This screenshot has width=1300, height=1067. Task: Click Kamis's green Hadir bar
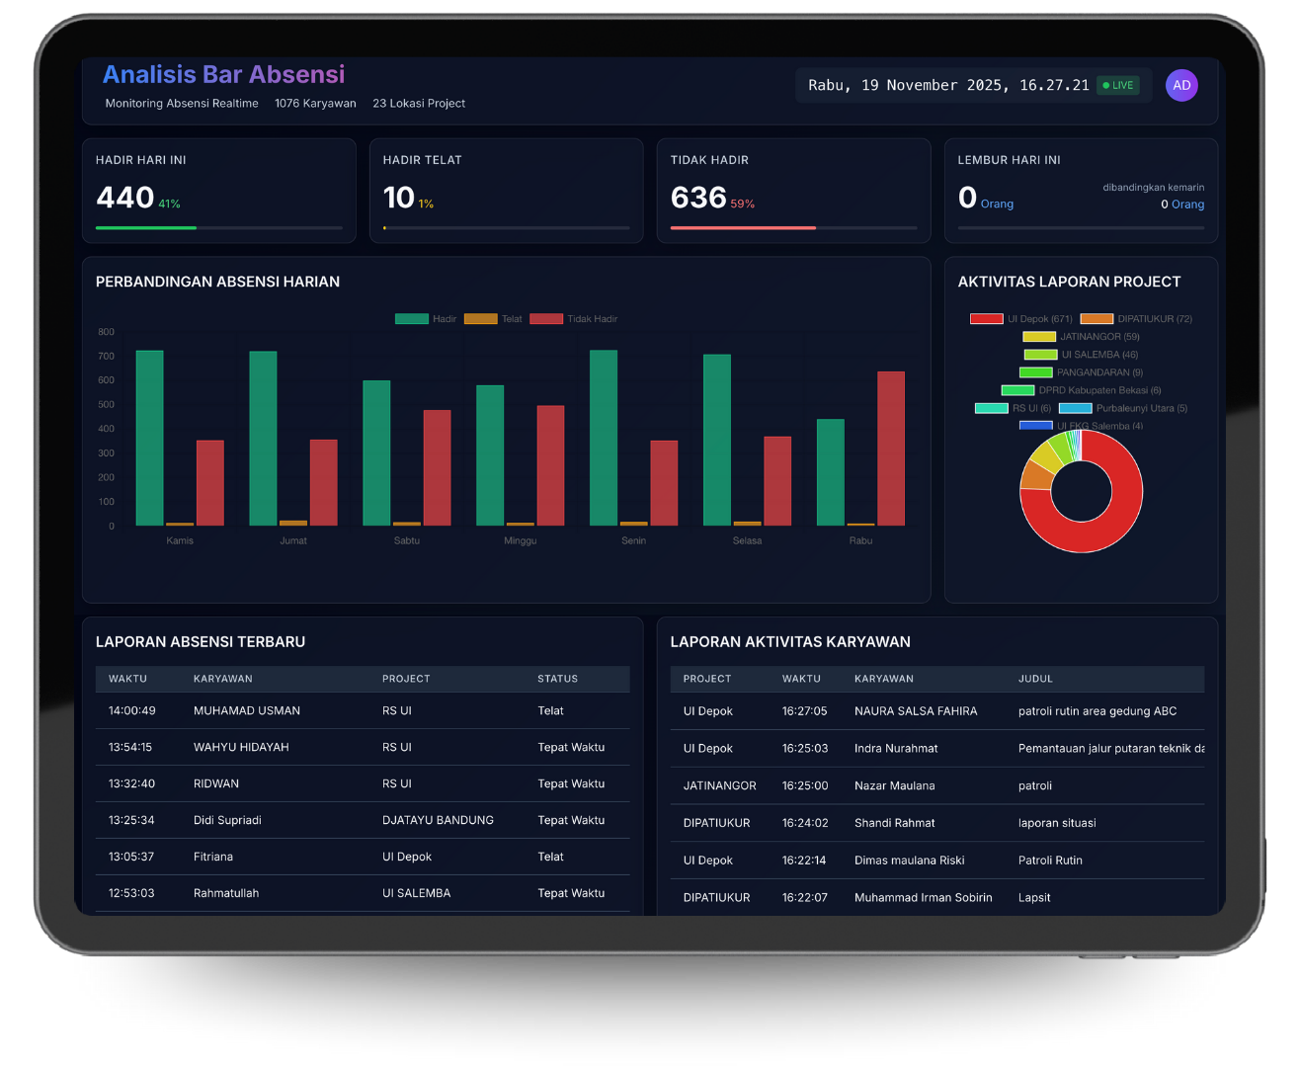pos(150,440)
